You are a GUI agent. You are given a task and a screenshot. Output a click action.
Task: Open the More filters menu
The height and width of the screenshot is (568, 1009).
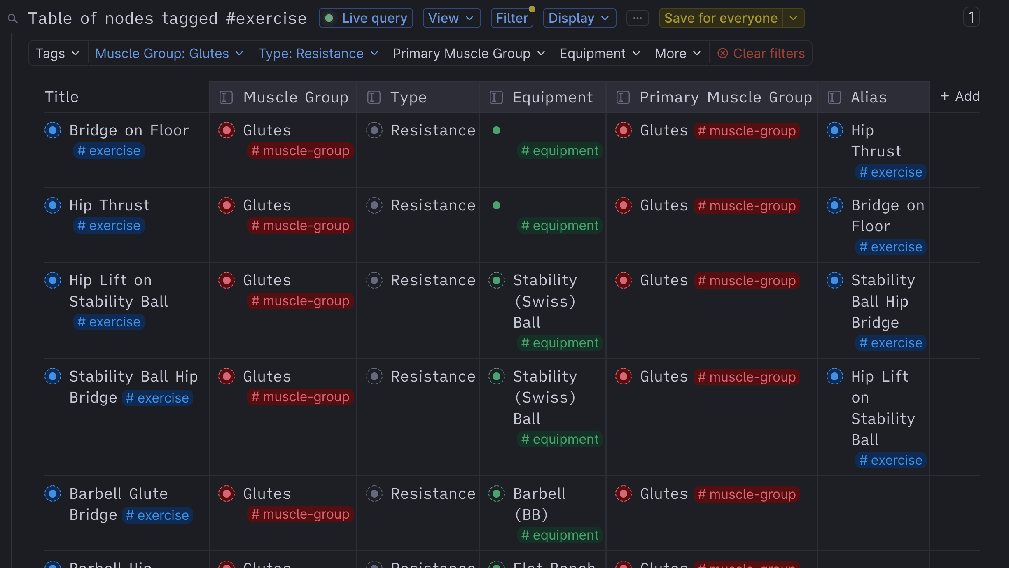677,54
